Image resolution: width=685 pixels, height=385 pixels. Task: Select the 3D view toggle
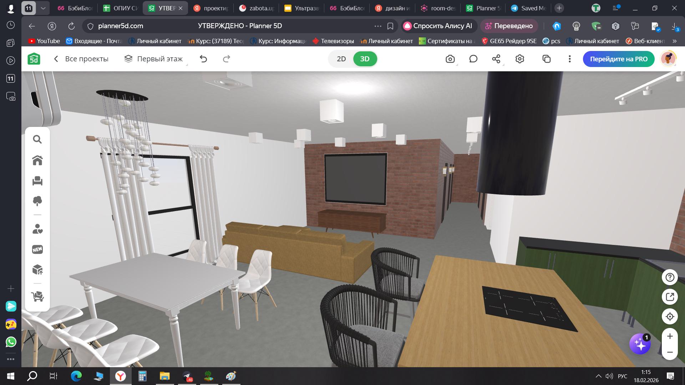click(x=365, y=59)
